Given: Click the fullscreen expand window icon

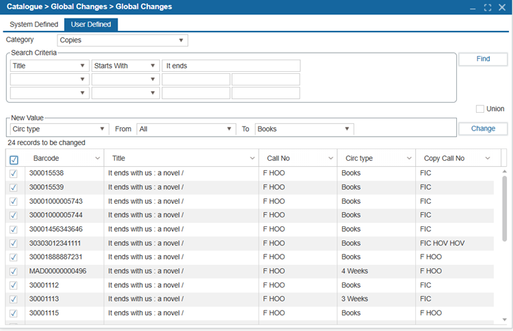Looking at the screenshot, I should click(x=488, y=8).
